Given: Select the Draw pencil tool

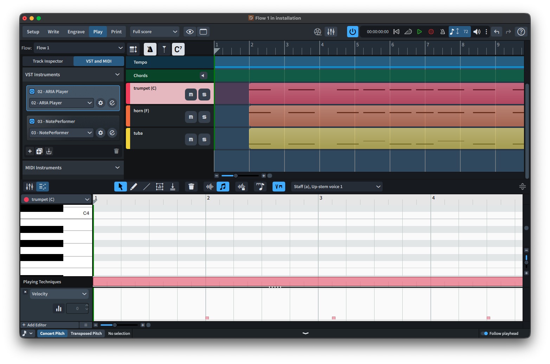Looking at the screenshot, I should point(134,187).
